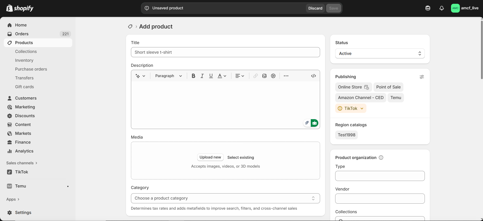Insert video icon in description toolbar
The height and width of the screenshot is (221, 483).
pos(273,76)
